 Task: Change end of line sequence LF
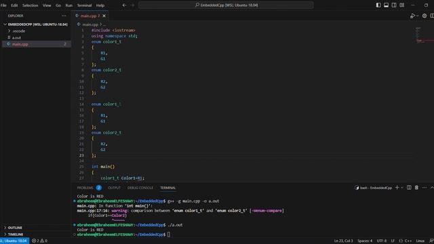point(393,241)
